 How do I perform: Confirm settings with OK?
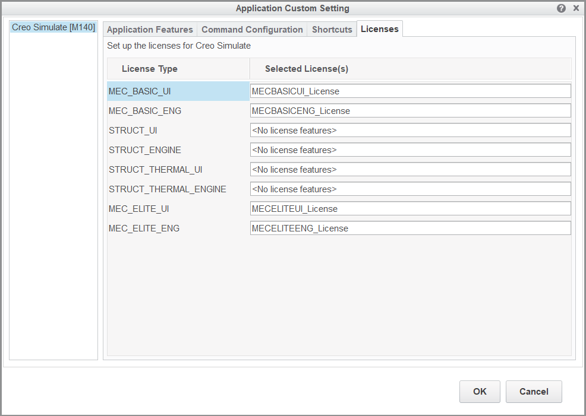[x=479, y=392]
